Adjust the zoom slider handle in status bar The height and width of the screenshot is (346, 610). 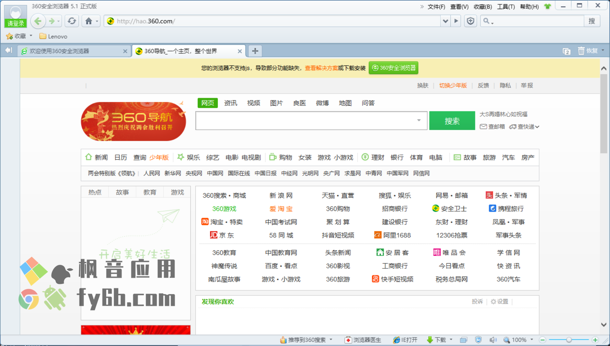point(569,340)
